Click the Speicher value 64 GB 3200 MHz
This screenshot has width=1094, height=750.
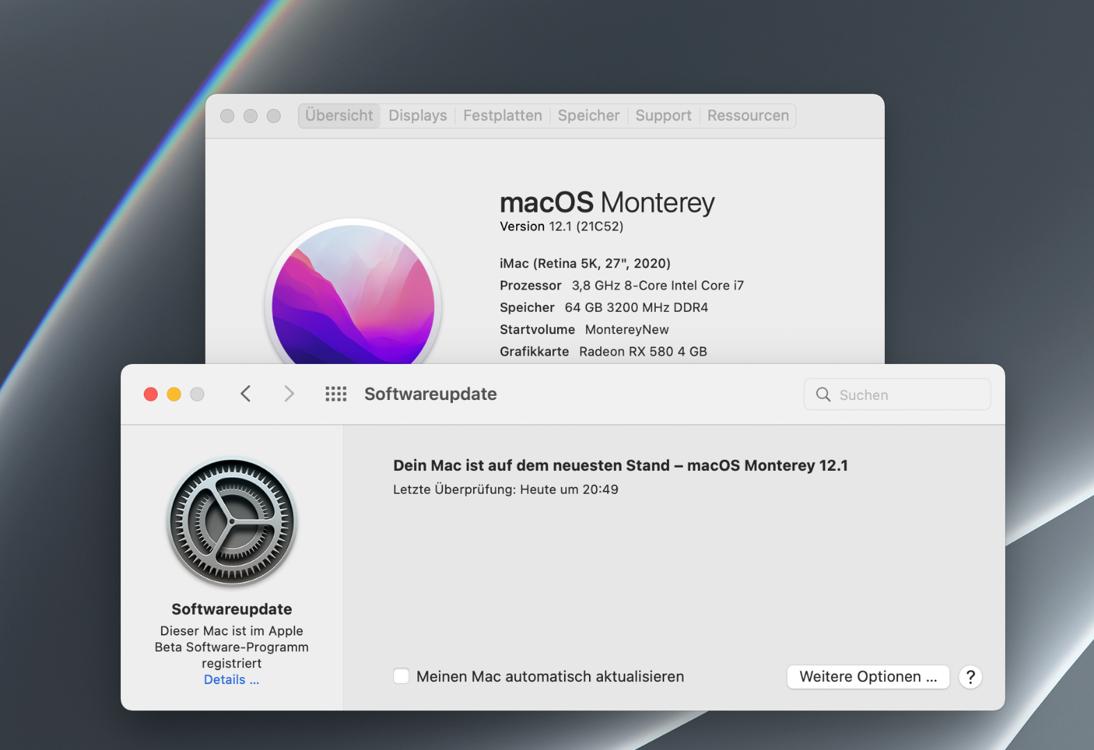(x=636, y=308)
